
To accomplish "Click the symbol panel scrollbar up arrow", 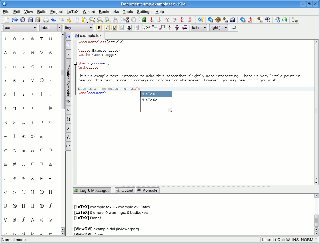I will [x=63, y=35].
